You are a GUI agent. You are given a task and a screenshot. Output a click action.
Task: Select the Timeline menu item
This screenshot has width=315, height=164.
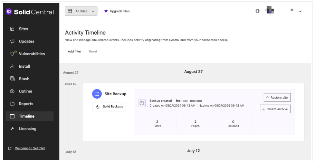coord(30,116)
